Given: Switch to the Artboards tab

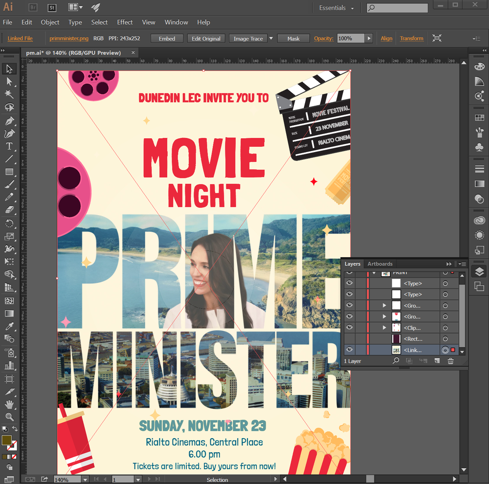Looking at the screenshot, I should pos(380,264).
